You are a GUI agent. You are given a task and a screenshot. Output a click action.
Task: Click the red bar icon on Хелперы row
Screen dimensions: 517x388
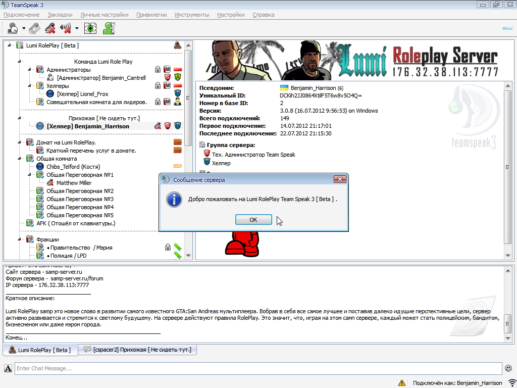pyautogui.click(x=178, y=85)
